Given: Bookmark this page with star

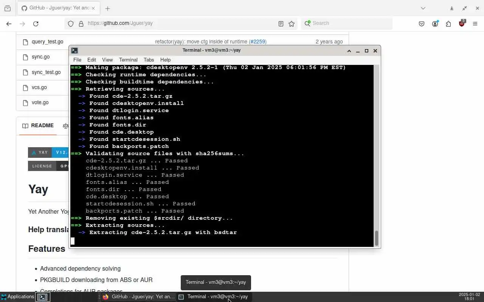Looking at the screenshot, I should pyautogui.click(x=292, y=23).
